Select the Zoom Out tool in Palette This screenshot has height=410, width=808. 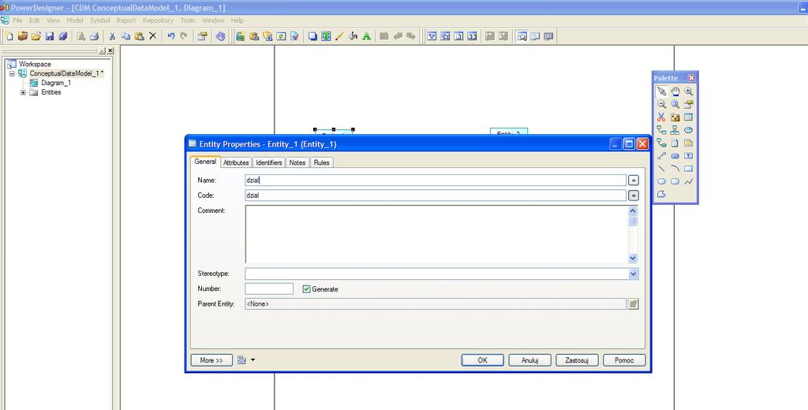(661, 104)
